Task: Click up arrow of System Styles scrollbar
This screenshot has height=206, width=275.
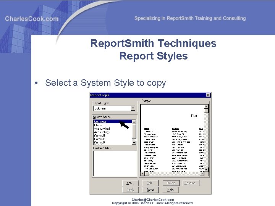Action: coord(134,122)
